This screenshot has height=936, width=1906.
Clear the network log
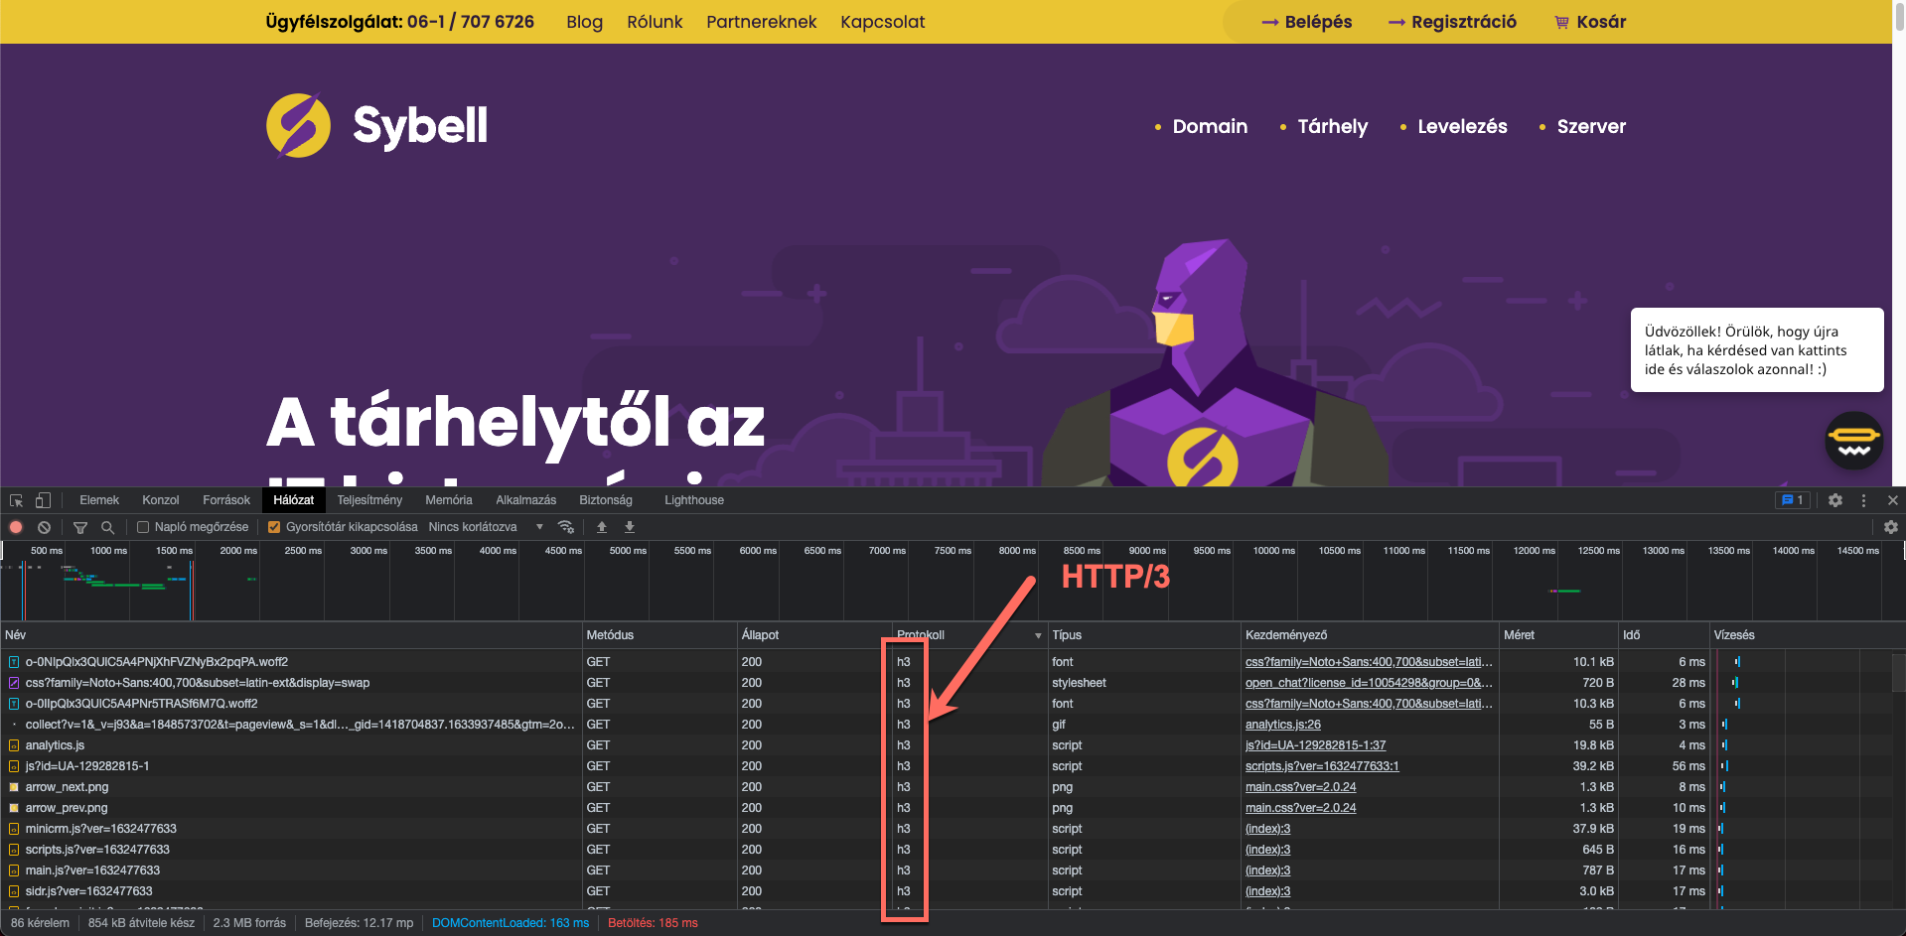tap(44, 527)
